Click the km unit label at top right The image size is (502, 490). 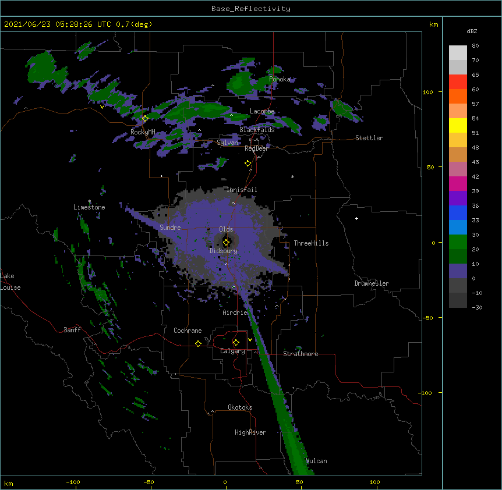tap(433, 24)
